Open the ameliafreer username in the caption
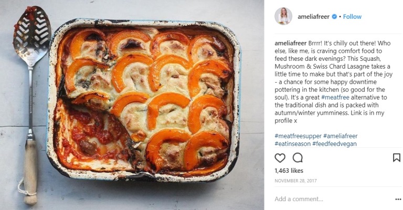This screenshot has width=403, height=210. pos(290,43)
